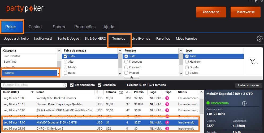The height and width of the screenshot is (133, 264).
Task: Open Sente & Jogue section
Action: pos(68,39)
